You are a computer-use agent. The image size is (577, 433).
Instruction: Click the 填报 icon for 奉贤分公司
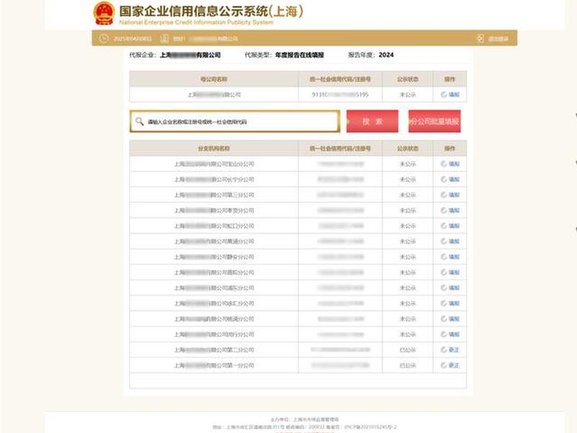pos(444,210)
